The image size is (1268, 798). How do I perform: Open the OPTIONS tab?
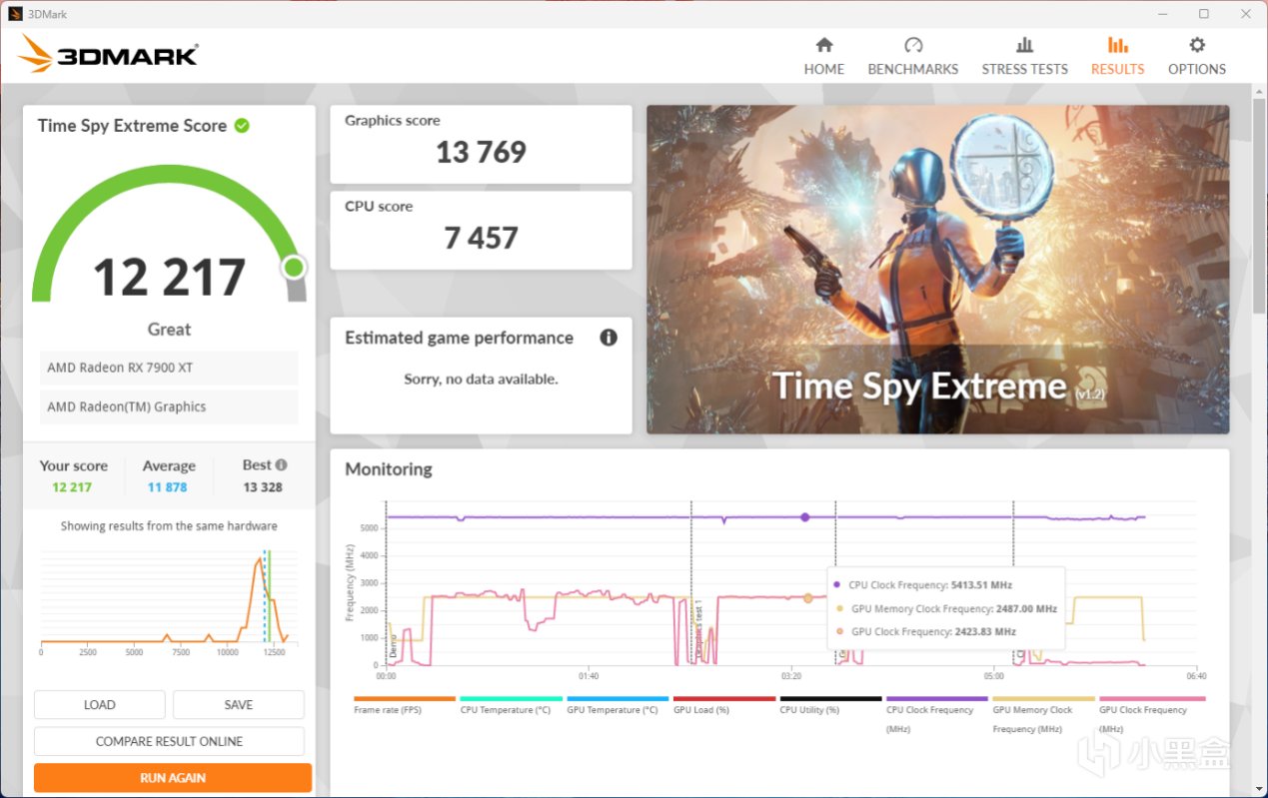pyautogui.click(x=1196, y=57)
